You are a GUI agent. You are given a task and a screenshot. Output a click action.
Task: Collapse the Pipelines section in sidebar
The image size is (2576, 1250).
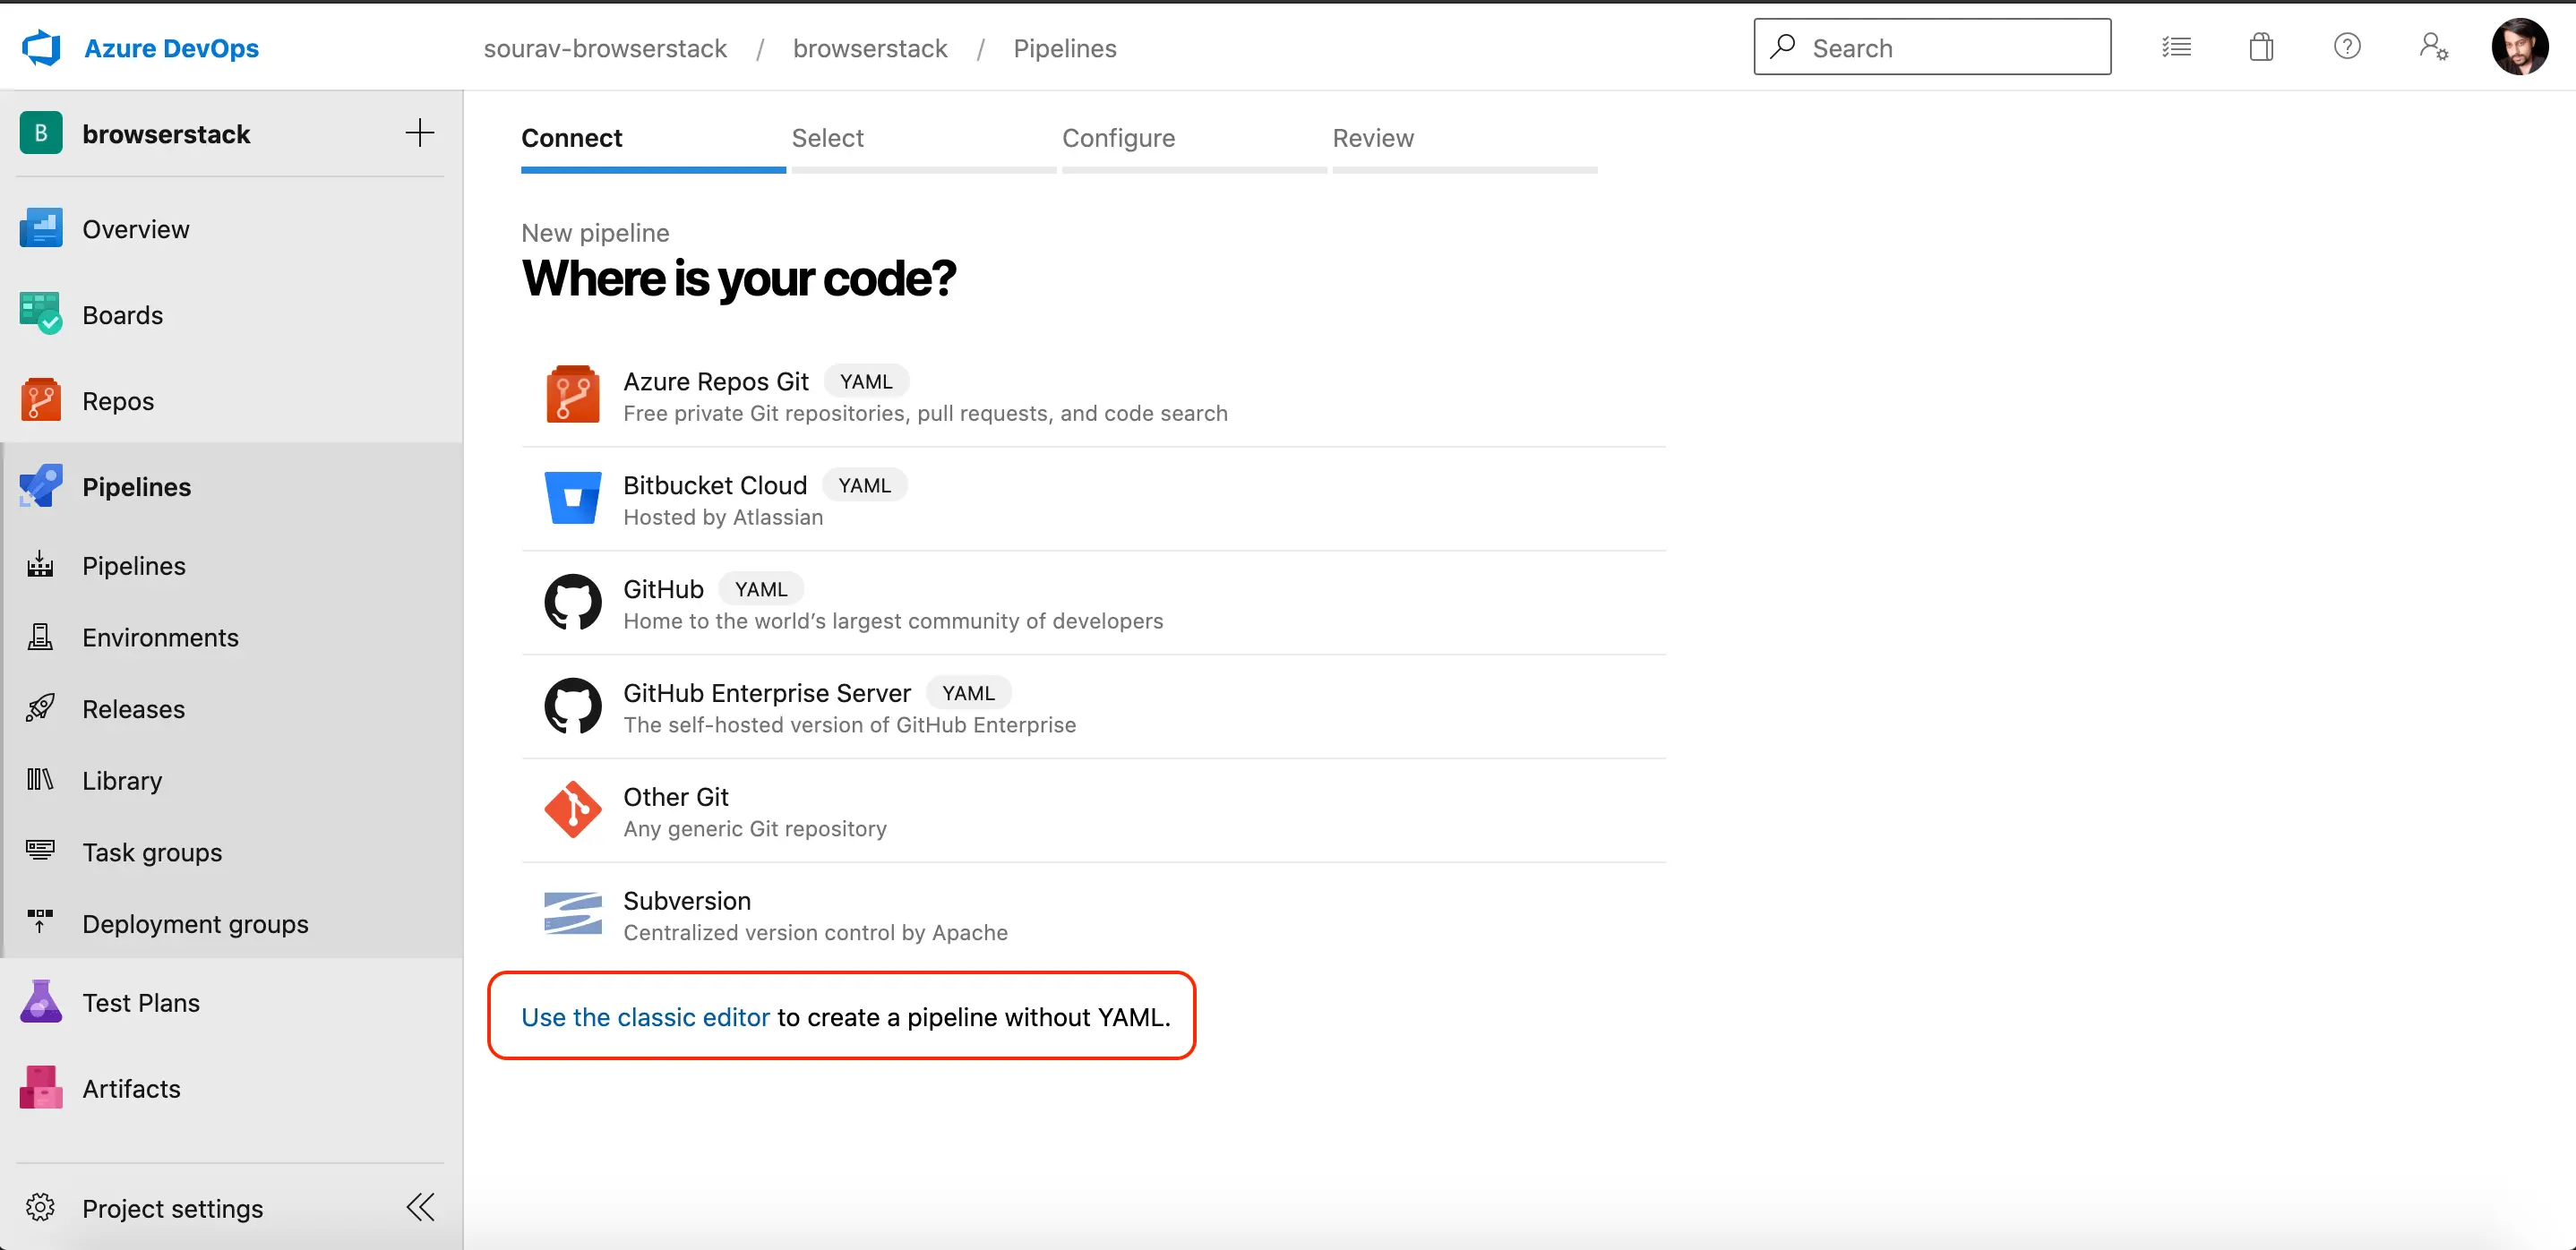[136, 486]
